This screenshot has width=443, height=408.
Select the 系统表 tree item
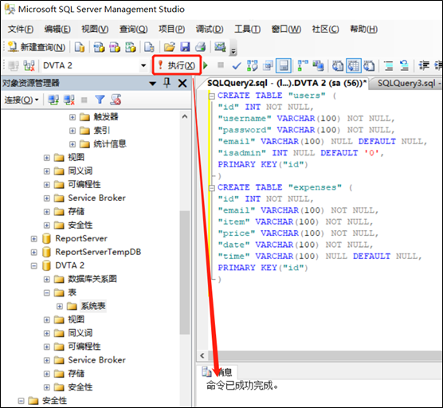(93, 306)
